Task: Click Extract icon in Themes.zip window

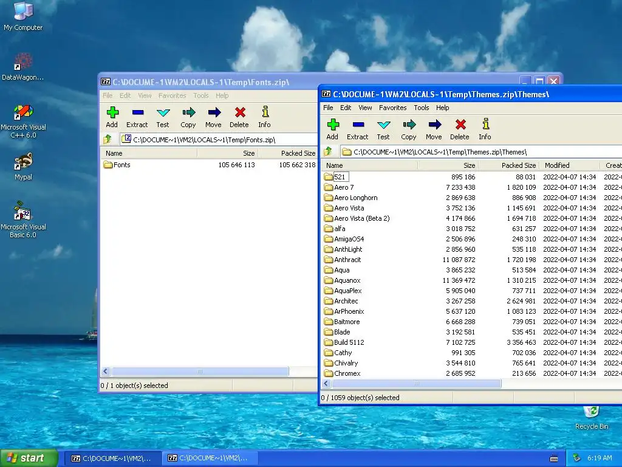Action: pos(358,125)
